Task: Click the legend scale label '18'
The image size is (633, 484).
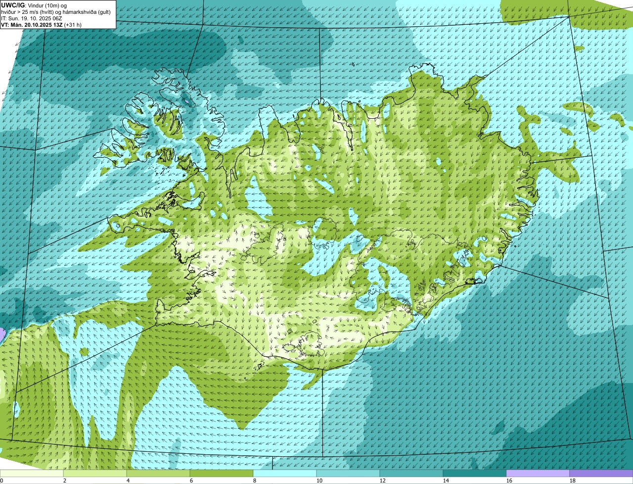Action: pyautogui.click(x=573, y=481)
